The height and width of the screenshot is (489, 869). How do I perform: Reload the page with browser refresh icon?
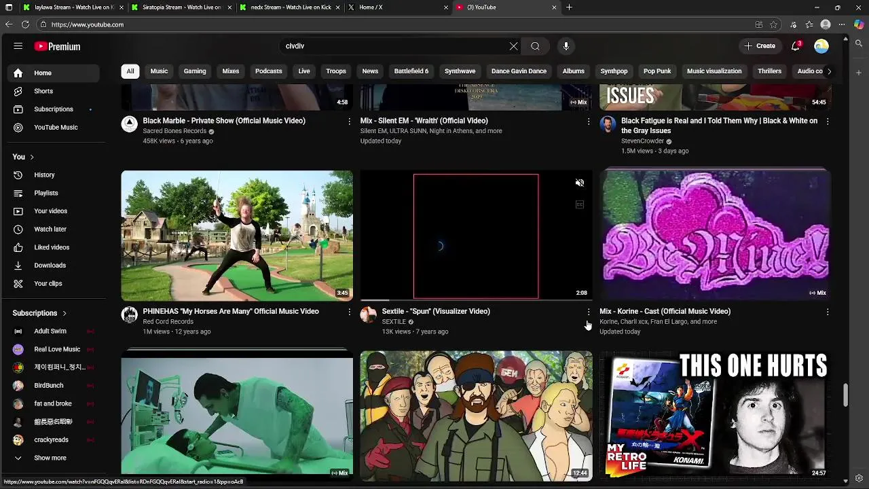coord(25,24)
